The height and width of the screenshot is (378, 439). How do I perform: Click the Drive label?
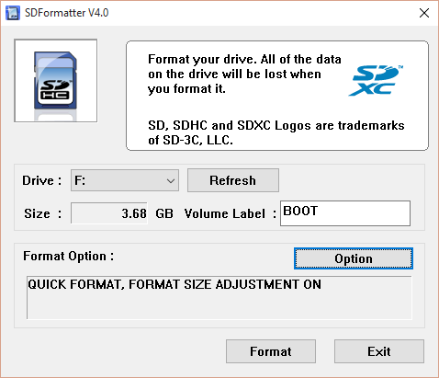point(41,180)
